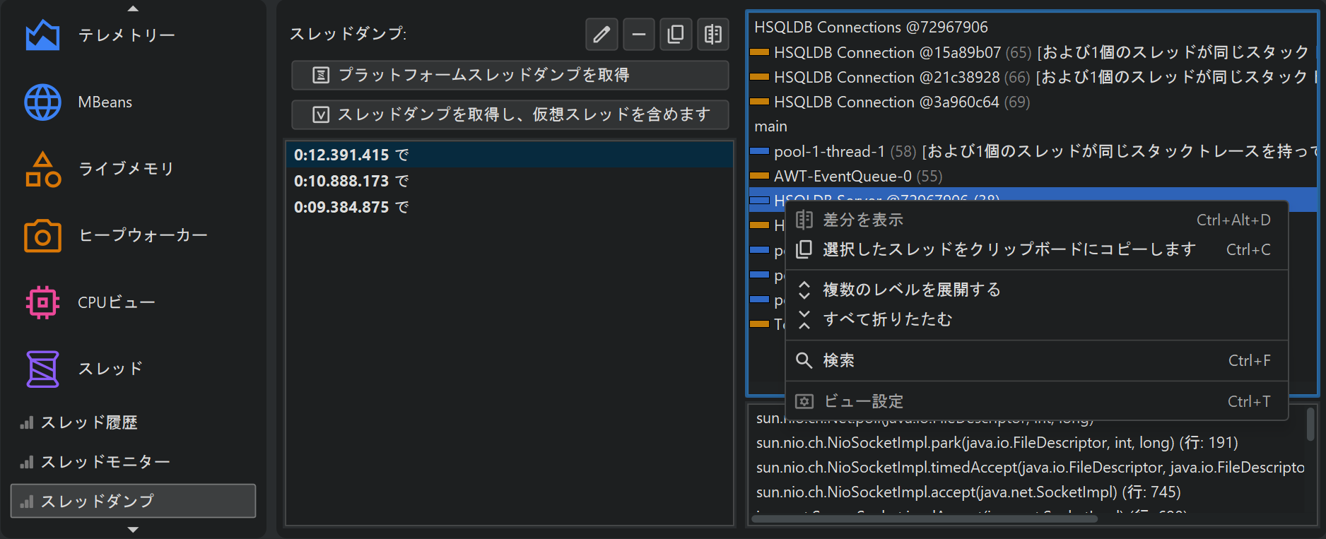This screenshot has height=539, width=1326.
Task: Open the CPUビュー chip icon
Action: 42,302
